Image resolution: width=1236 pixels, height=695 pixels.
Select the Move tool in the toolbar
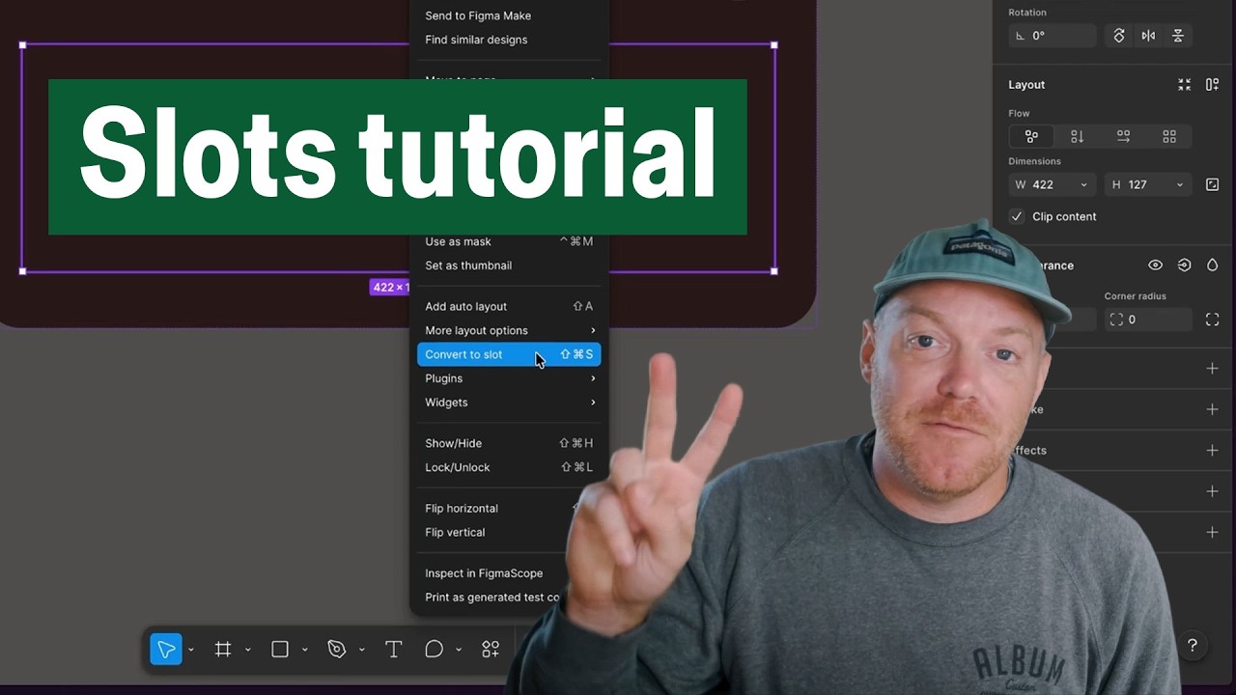(x=166, y=650)
